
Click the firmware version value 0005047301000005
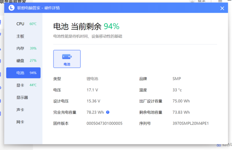pyautogui.click(x=105, y=123)
